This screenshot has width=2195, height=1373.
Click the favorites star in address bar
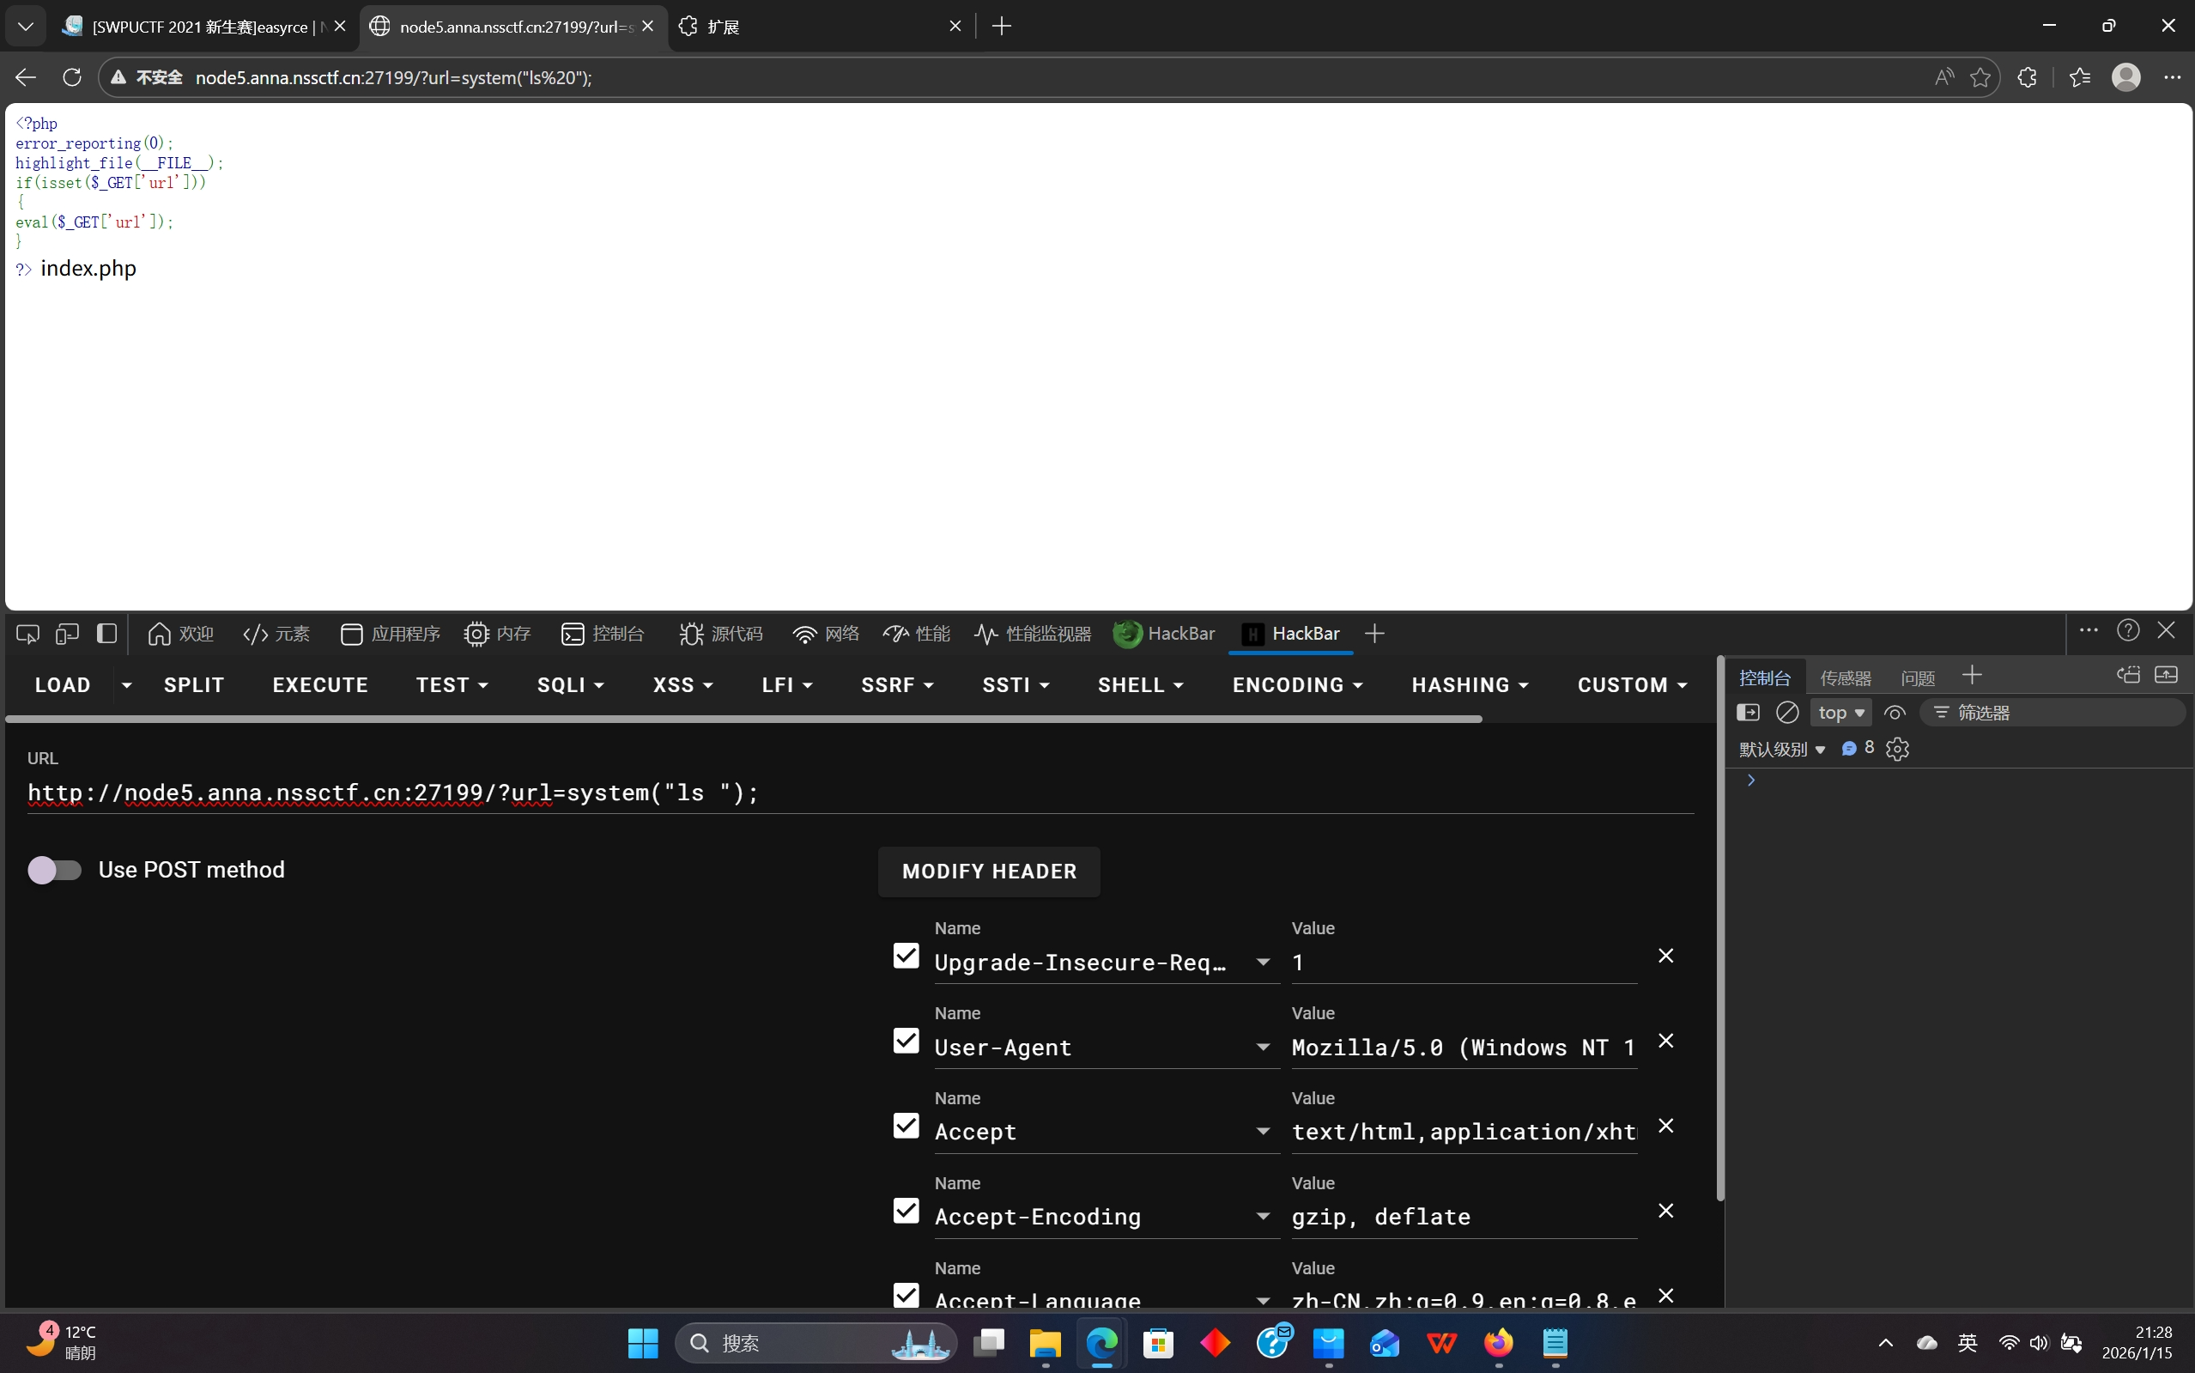(x=1980, y=77)
